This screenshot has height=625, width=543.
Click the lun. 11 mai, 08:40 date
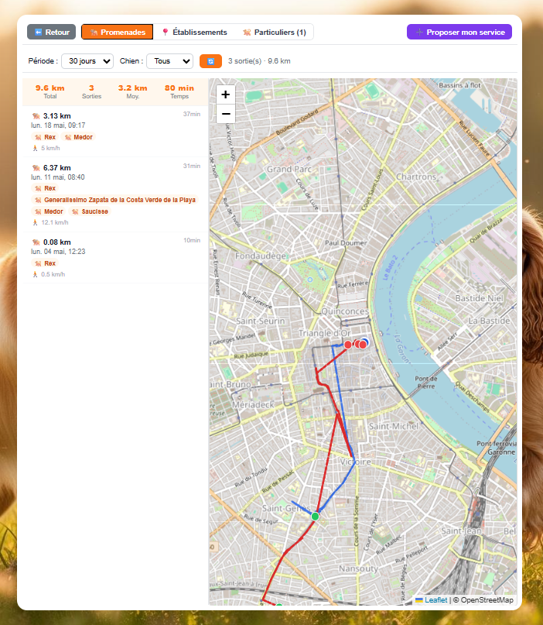58,177
